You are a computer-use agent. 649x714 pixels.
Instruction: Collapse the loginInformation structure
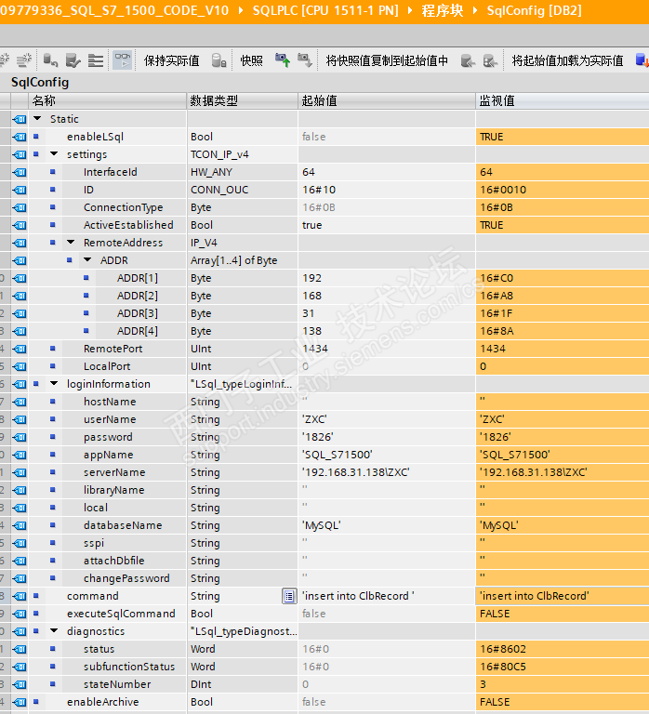tap(54, 384)
